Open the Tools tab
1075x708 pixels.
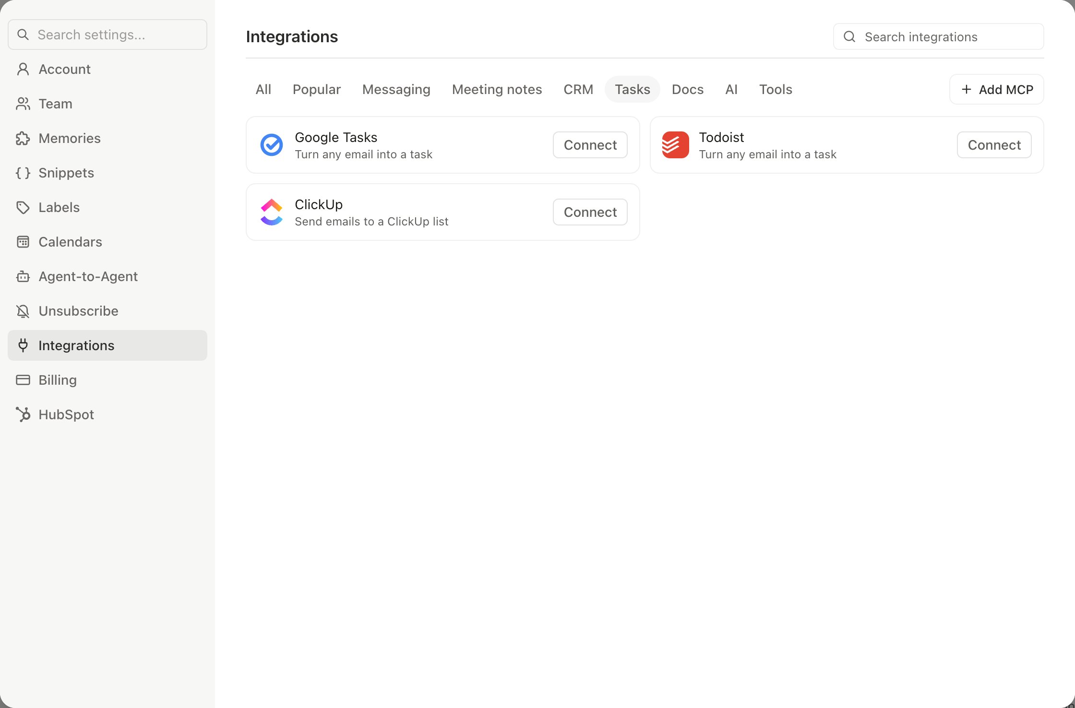coord(776,89)
